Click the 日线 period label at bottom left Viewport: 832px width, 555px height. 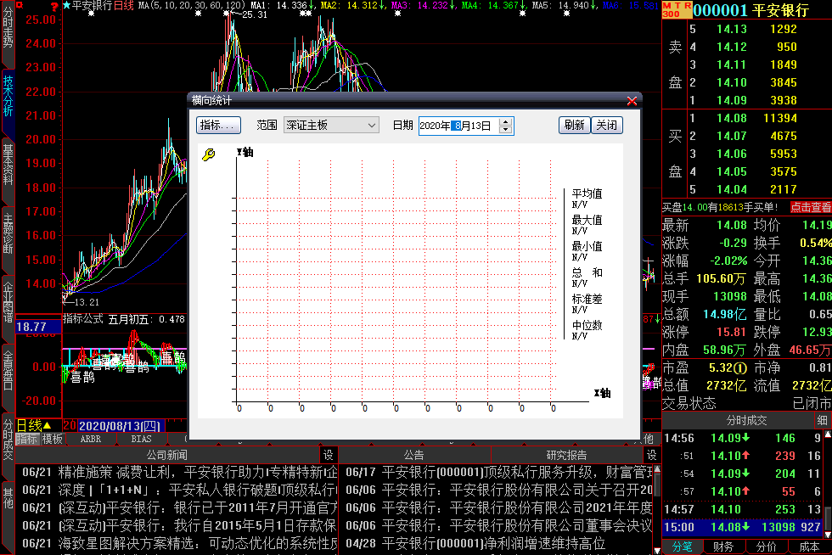click(x=29, y=425)
